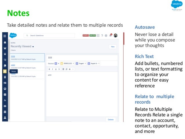Image resolution: width=185 pixels, height=139 pixels.
Task: Delete the current note
Action: [111, 120]
